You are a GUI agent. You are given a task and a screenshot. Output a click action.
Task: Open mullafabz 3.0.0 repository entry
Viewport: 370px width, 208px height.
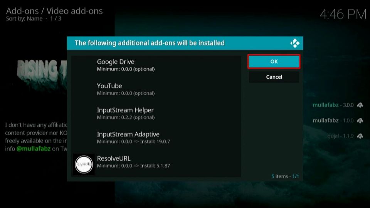[338, 105]
